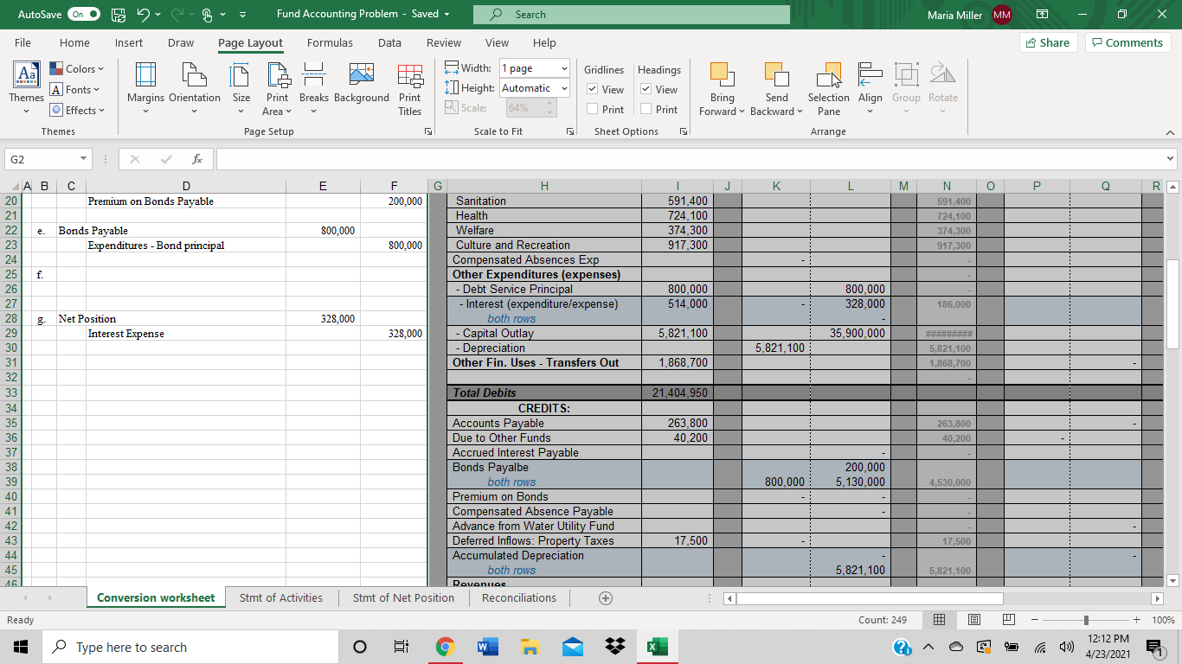
Task: Enable Headings Print checkbox
Action: (646, 109)
